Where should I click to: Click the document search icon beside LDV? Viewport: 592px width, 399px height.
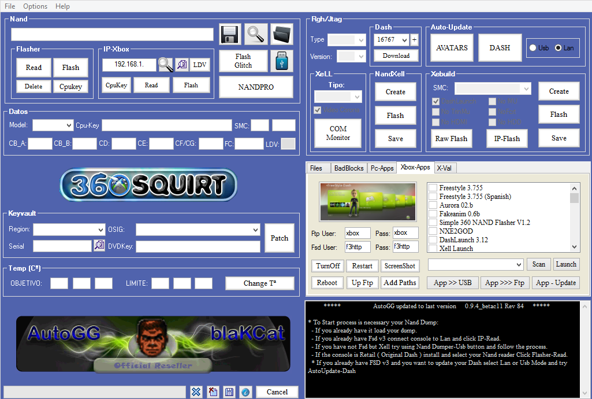(x=182, y=65)
